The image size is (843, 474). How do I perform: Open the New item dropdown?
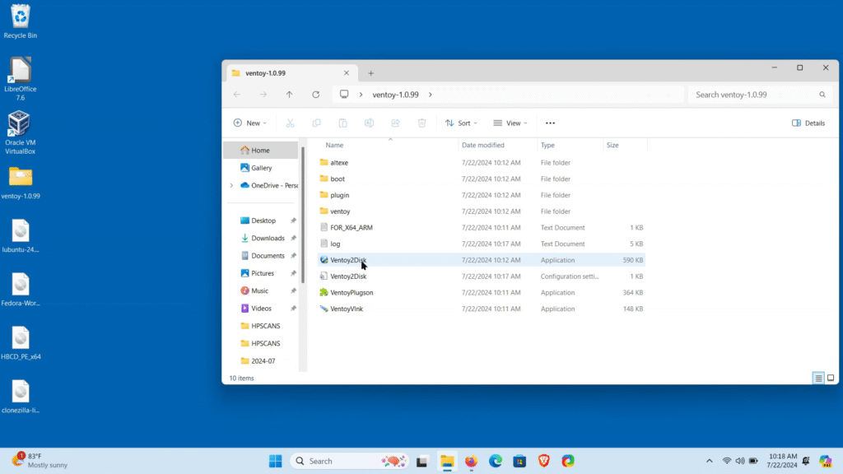coord(250,123)
